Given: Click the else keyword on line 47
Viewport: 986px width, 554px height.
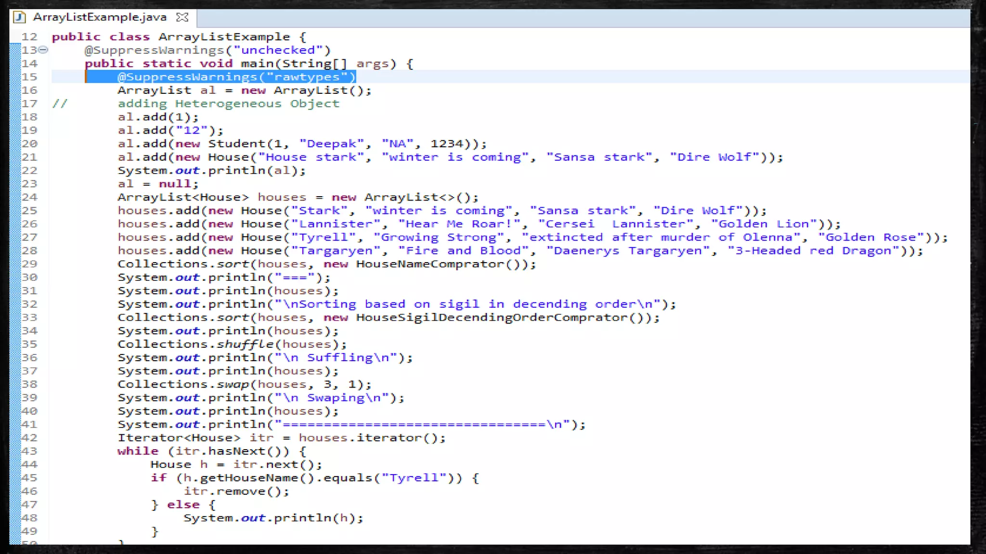Looking at the screenshot, I should [183, 505].
